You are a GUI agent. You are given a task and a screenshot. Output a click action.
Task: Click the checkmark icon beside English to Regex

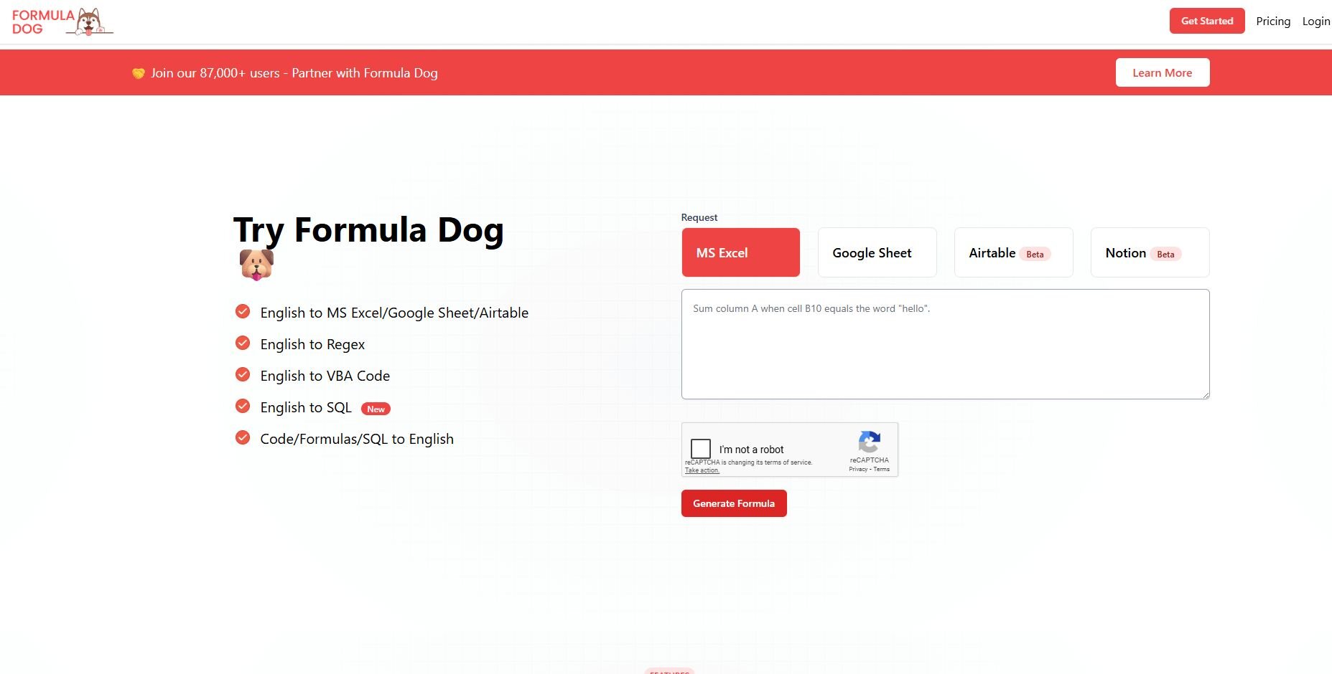click(x=243, y=343)
